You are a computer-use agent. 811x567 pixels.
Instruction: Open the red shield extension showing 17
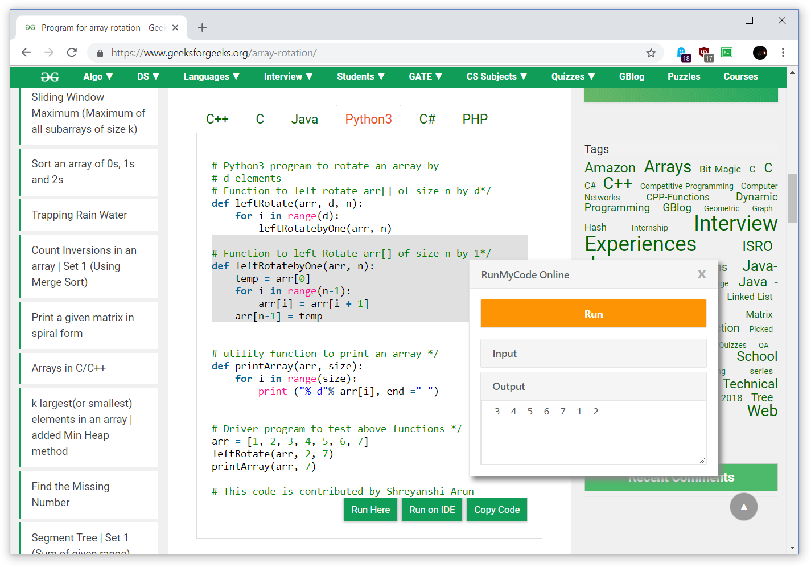pos(705,54)
